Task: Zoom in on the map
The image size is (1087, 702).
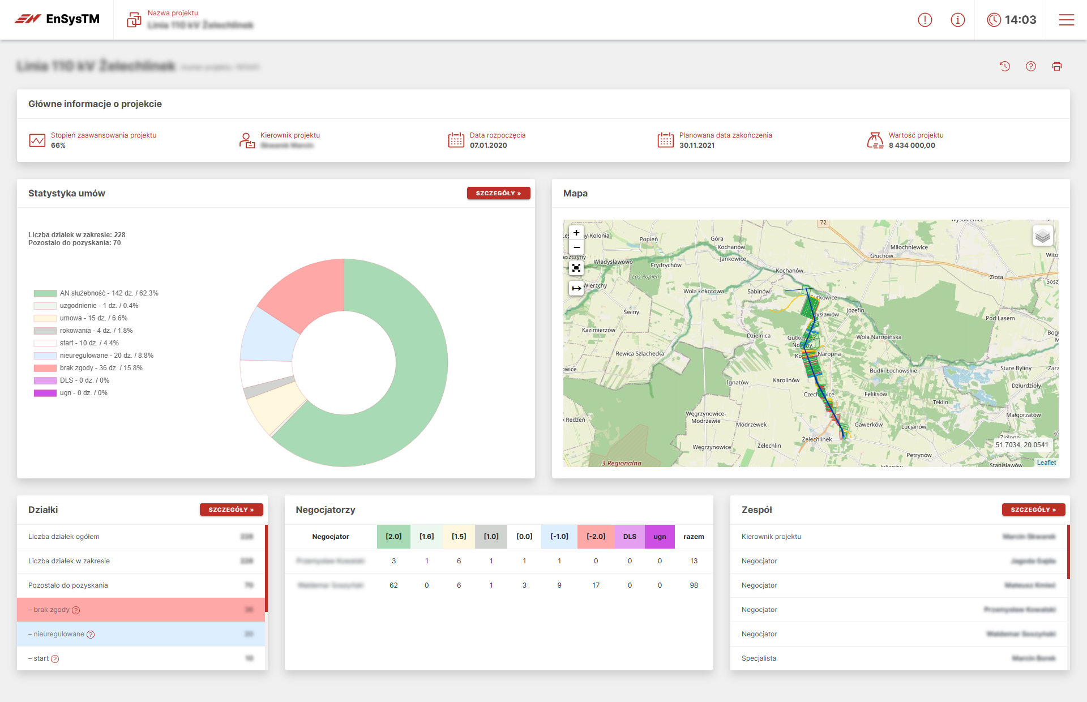Action: pos(576,233)
